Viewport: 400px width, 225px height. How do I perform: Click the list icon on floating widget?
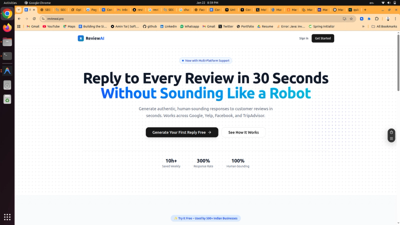coord(391,138)
